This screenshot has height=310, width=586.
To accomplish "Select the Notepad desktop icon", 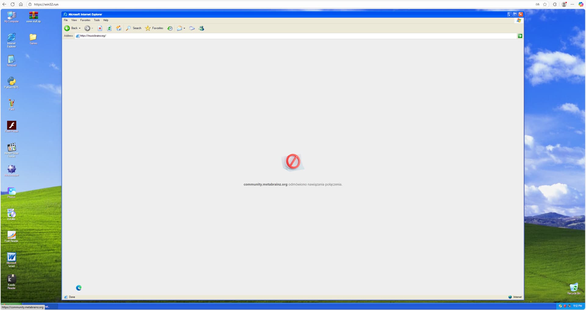I will click(12, 61).
